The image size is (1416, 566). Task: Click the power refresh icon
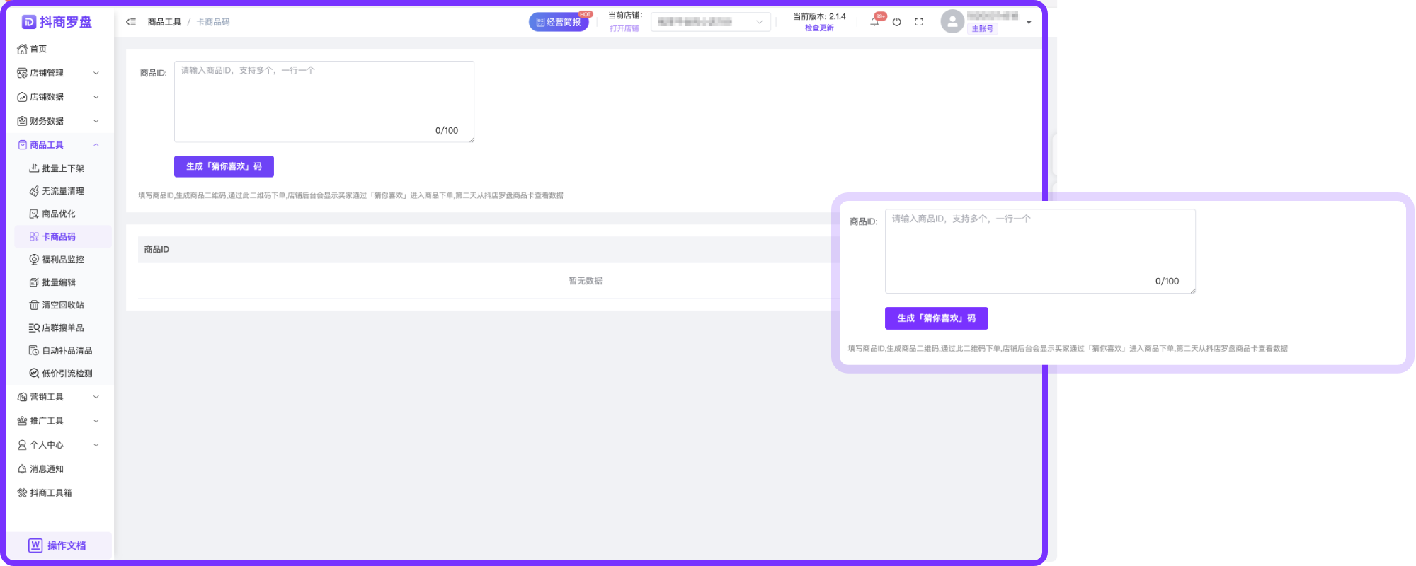coord(897,22)
